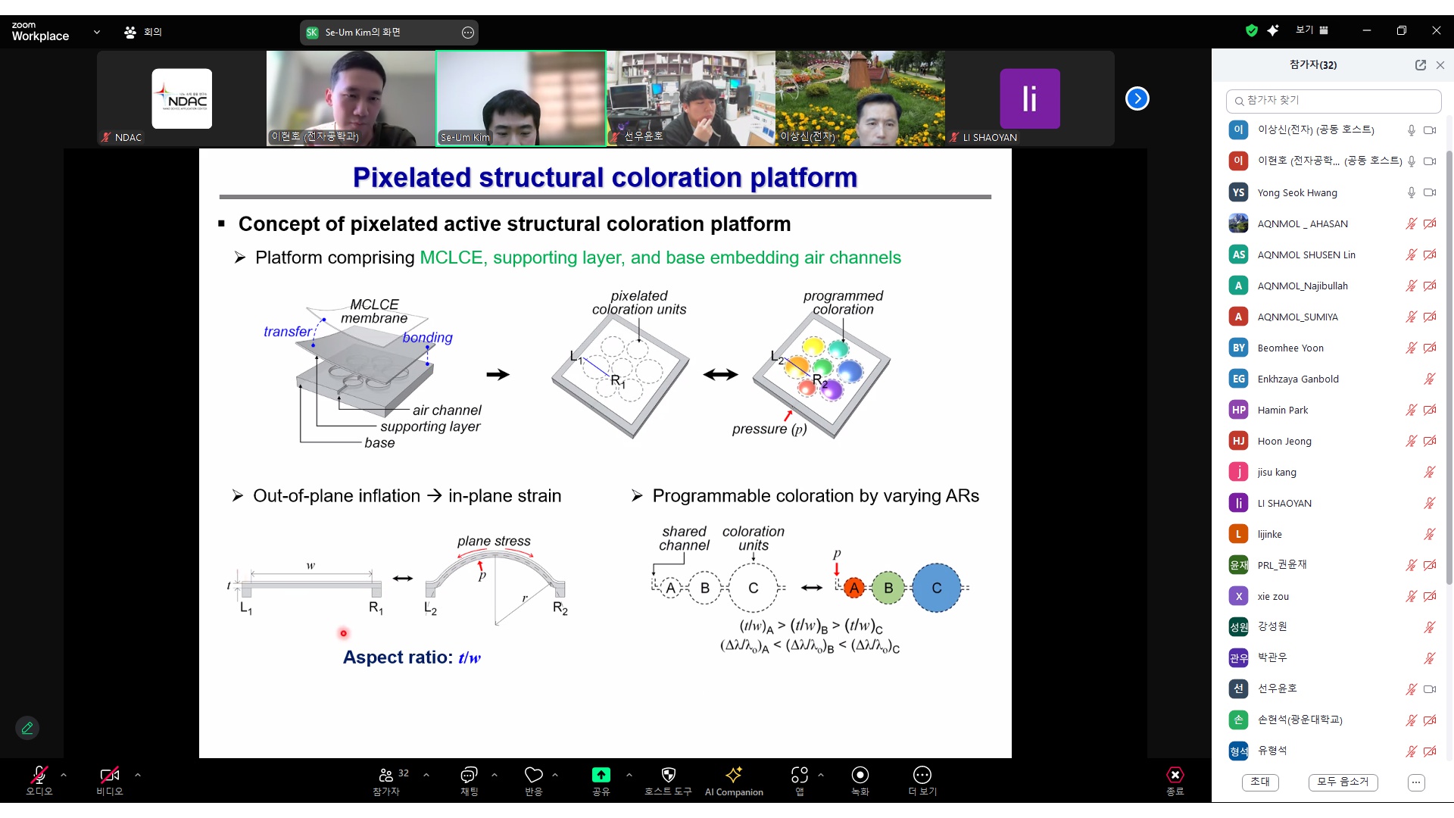The image size is (1454, 818).
Task: Click PRL_권윤재 avatar icon
Action: tap(1238, 565)
